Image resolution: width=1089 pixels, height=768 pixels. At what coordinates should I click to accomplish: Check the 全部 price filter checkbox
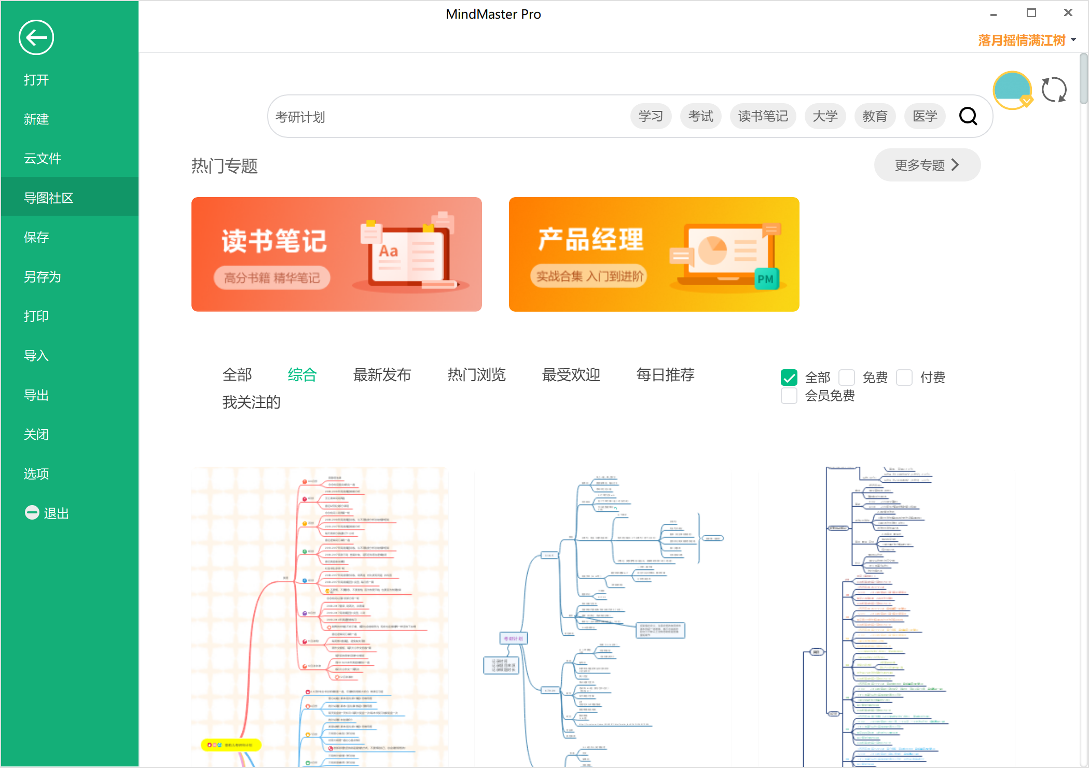pyautogui.click(x=789, y=377)
